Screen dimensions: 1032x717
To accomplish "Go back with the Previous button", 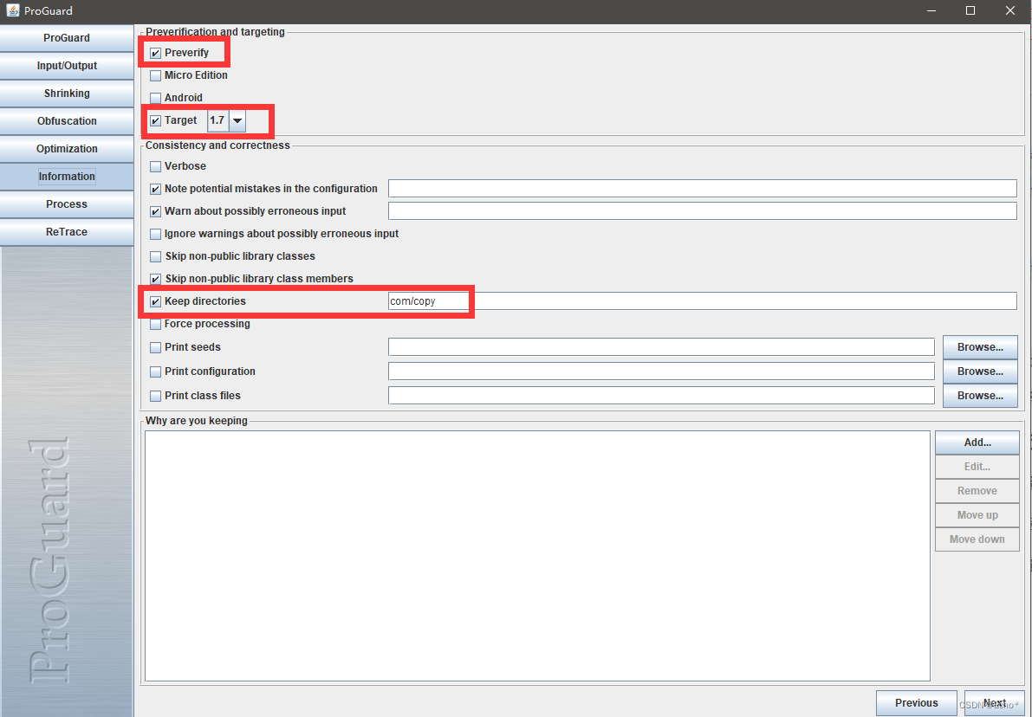I will (916, 703).
